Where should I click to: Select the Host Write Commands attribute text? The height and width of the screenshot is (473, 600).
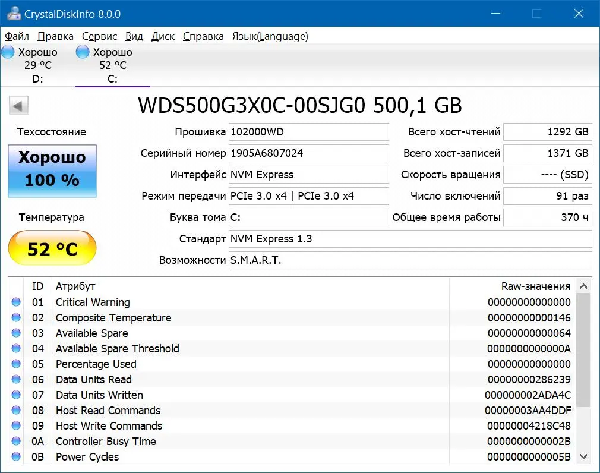[x=109, y=426]
